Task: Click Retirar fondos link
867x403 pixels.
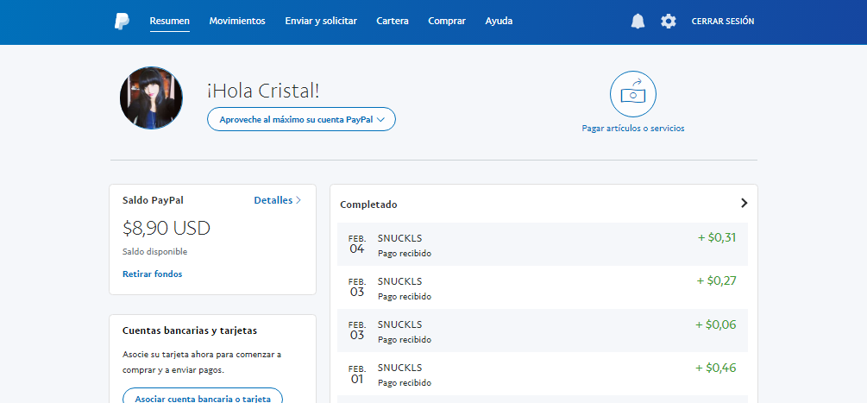Action: point(152,274)
